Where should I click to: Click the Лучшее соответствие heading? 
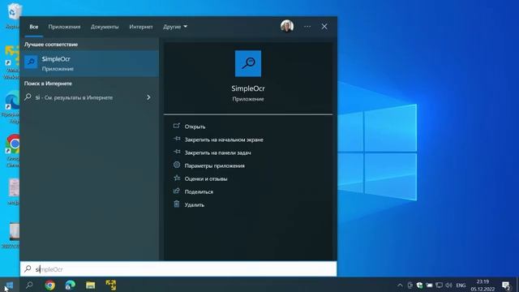click(51, 45)
